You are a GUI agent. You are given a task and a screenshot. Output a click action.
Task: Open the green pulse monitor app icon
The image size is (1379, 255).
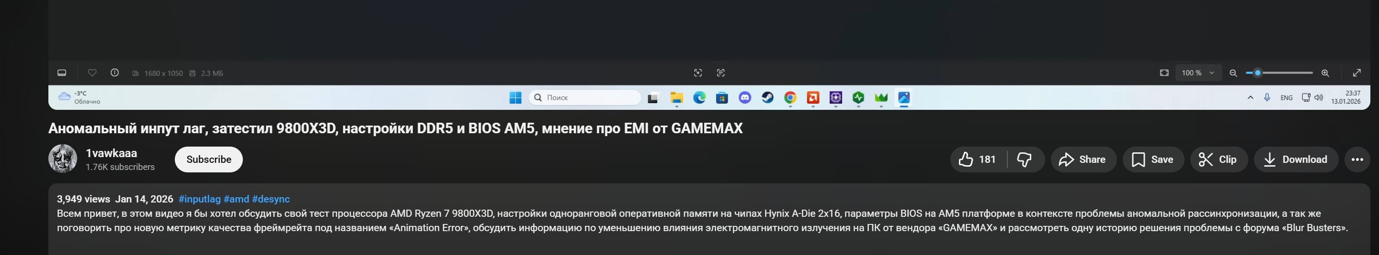point(859,97)
